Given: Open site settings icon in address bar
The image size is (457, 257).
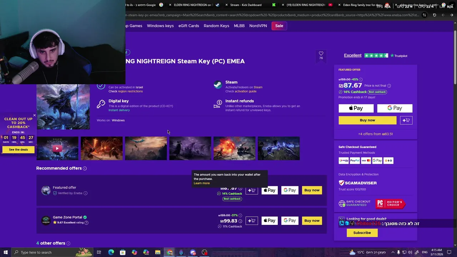Looking at the screenshot, I should pos(424,15).
